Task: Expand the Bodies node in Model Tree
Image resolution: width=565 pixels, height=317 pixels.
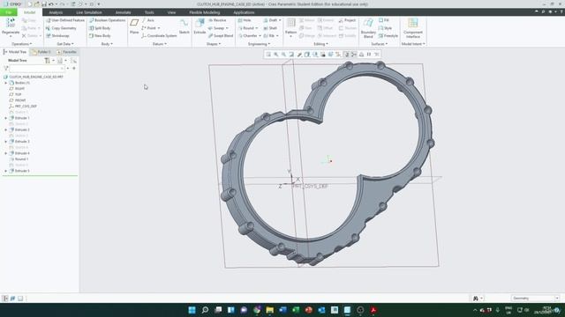Action: [6, 83]
